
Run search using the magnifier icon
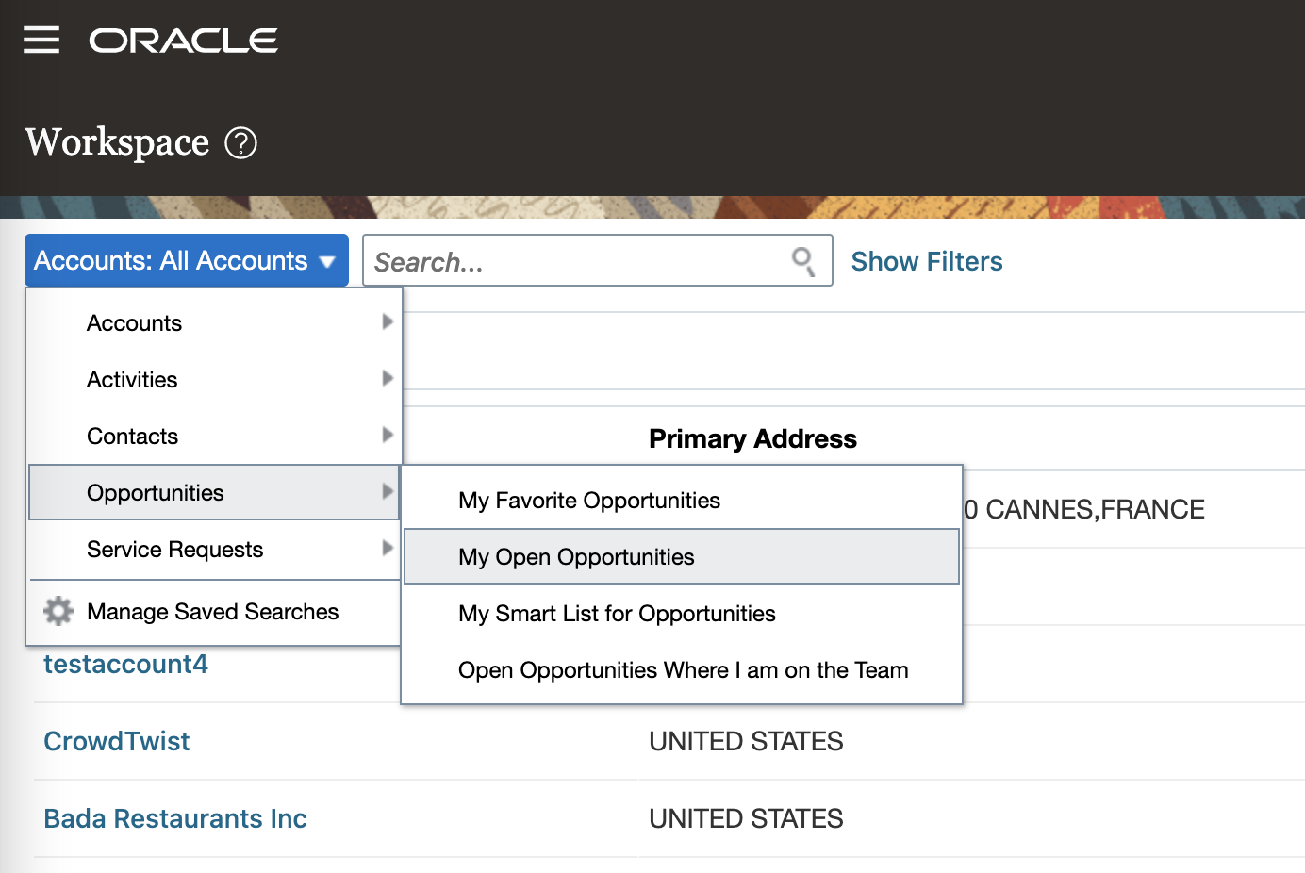tap(802, 261)
